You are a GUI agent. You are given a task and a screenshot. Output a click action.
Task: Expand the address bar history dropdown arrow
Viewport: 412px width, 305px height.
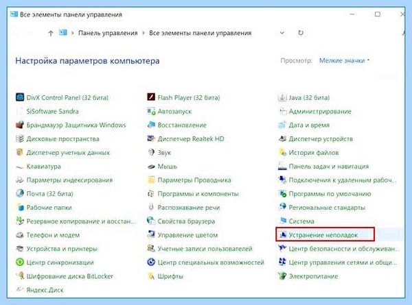point(282,33)
